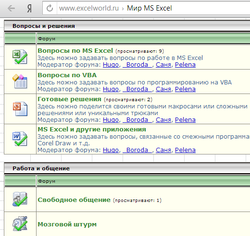Screen dimensions: 250x236
Task: Open moderator Pelena in Вопросы по MS Excel row
Action: pos(185,65)
